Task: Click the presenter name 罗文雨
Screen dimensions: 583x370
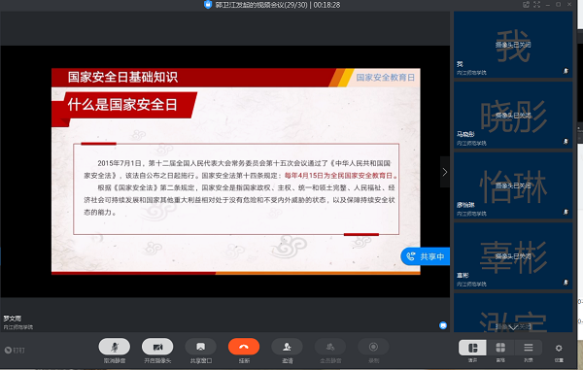Action: tap(13, 319)
